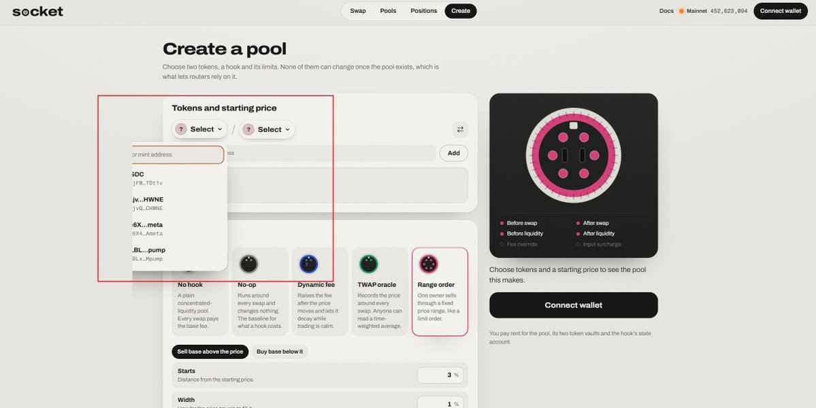816x408 pixels.
Task: Select the blue Dynamic fee hook icon
Action: [308, 264]
